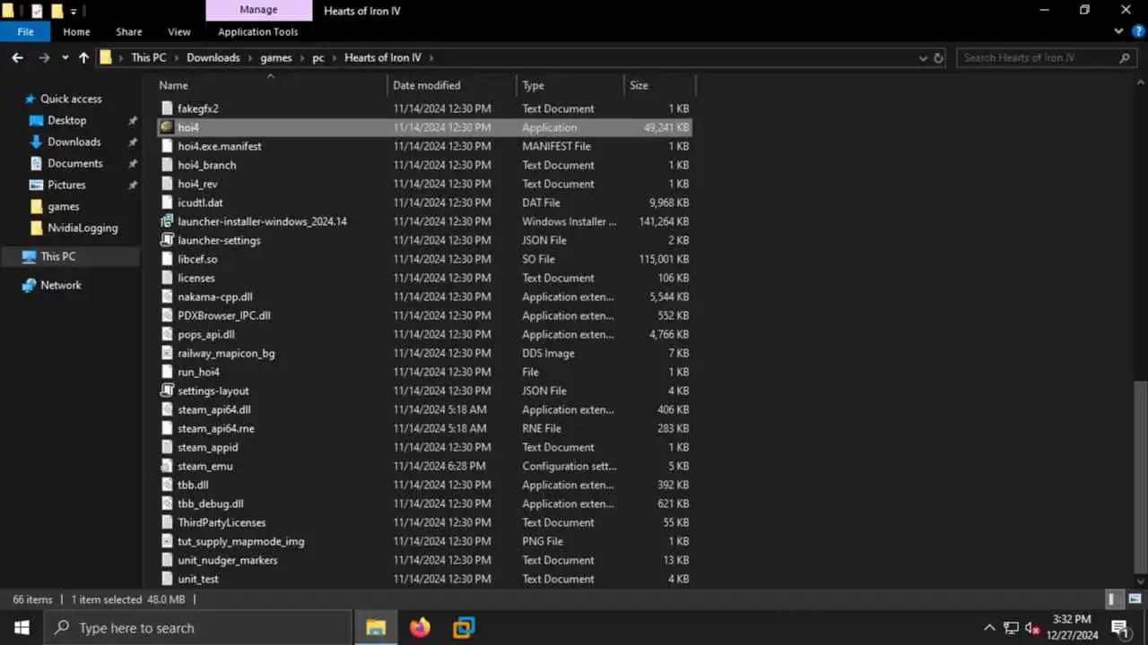Select the Manage contextual tab
The width and height of the screenshot is (1148, 645).
coord(258,10)
